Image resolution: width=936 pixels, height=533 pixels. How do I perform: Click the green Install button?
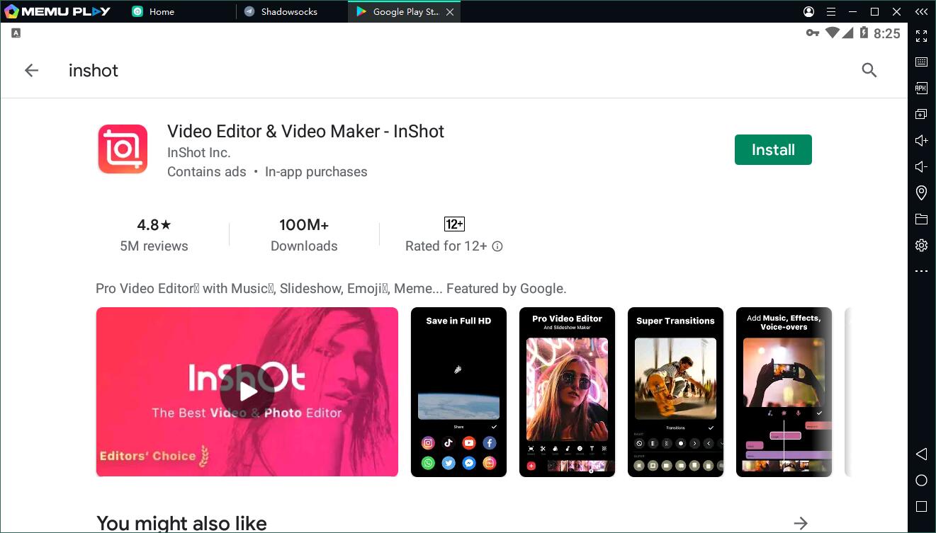click(x=773, y=150)
